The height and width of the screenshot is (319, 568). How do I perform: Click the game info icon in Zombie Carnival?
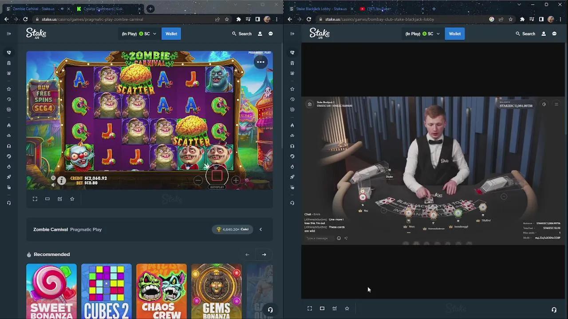point(62,181)
